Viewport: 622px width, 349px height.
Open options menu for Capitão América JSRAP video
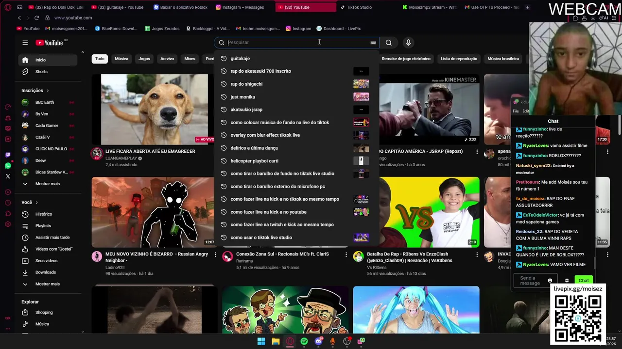coord(477,152)
